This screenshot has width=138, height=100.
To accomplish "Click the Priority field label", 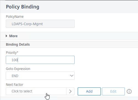I will coord(12,53).
